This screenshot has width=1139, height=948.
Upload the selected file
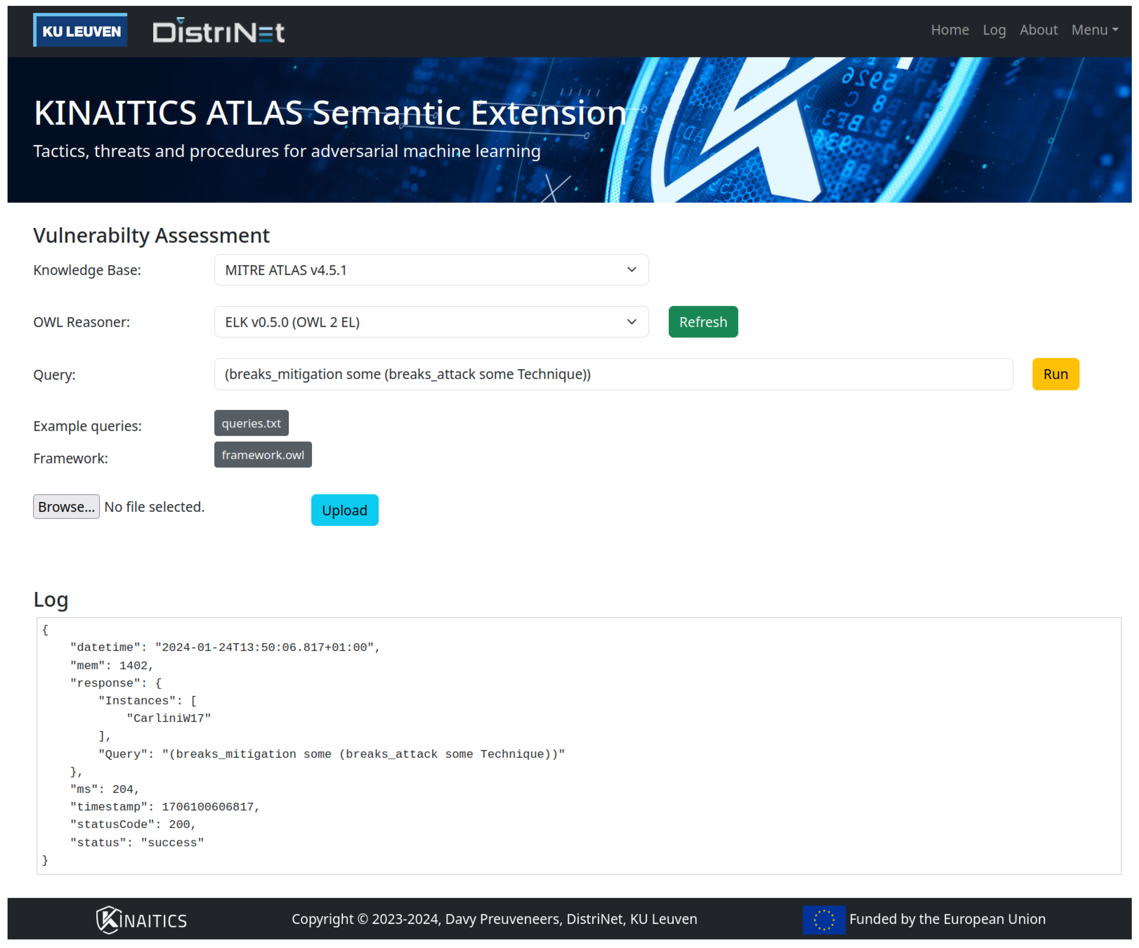[345, 511]
